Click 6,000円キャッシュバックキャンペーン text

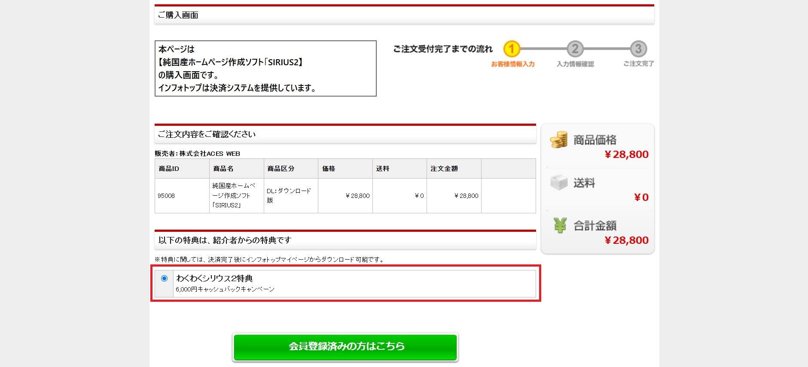tap(225, 289)
